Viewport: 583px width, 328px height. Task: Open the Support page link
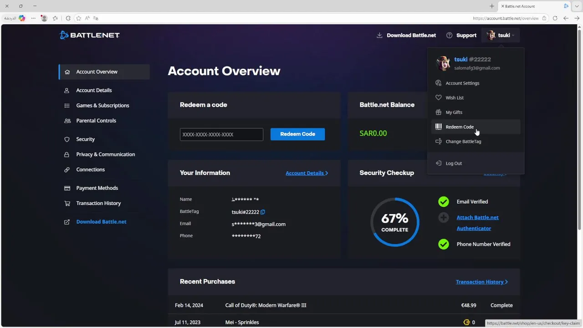(466, 35)
